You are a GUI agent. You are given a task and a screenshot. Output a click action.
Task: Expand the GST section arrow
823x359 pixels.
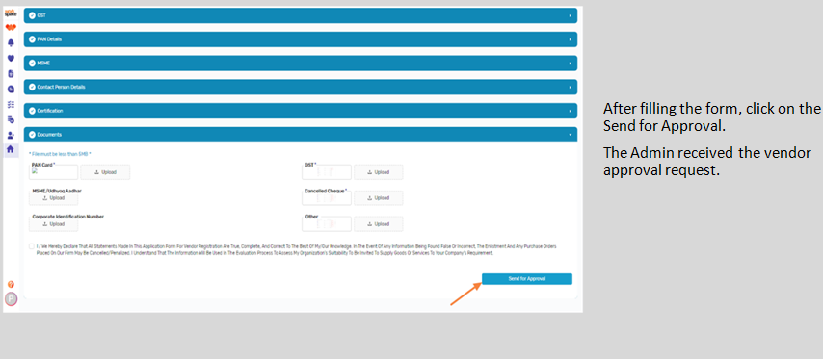(x=570, y=15)
